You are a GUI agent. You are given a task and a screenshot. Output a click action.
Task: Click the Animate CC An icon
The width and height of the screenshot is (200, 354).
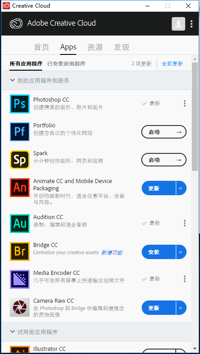20,188
